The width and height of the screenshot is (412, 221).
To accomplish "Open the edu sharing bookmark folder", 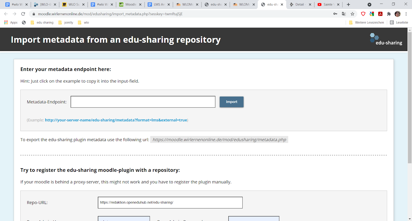I will [x=42, y=22].
